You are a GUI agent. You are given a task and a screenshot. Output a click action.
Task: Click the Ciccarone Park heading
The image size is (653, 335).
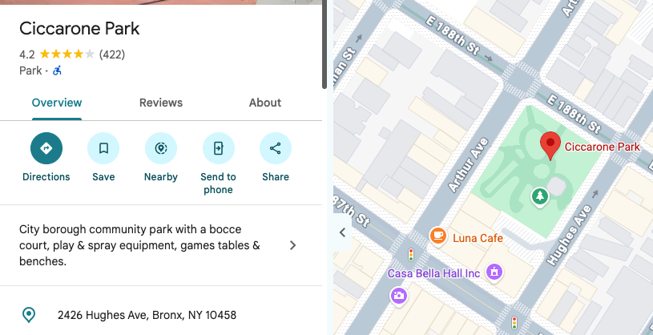pos(79,29)
